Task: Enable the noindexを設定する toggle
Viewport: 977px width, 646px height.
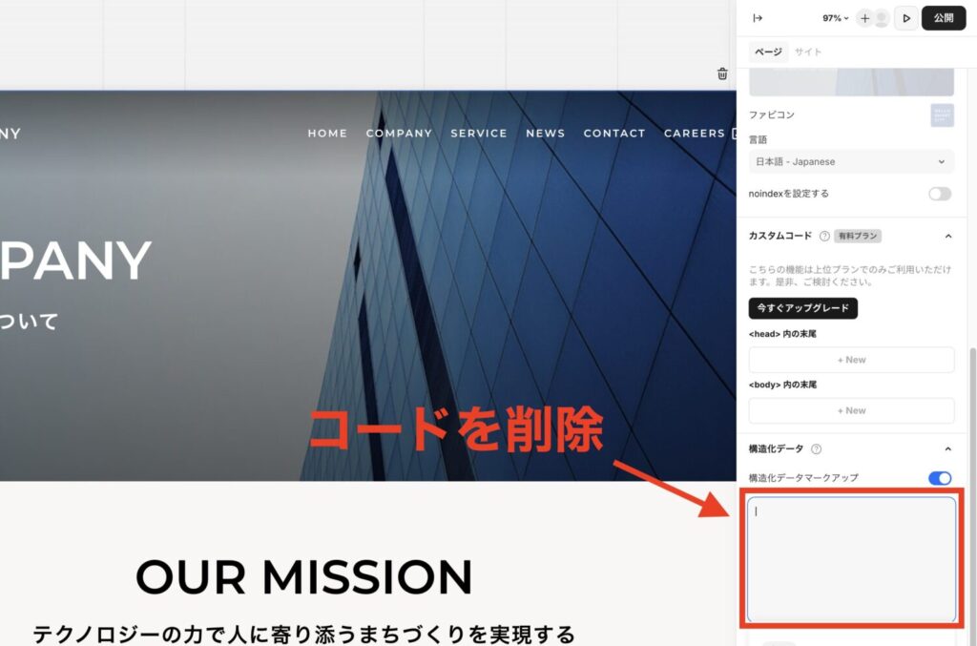Action: [x=940, y=194]
